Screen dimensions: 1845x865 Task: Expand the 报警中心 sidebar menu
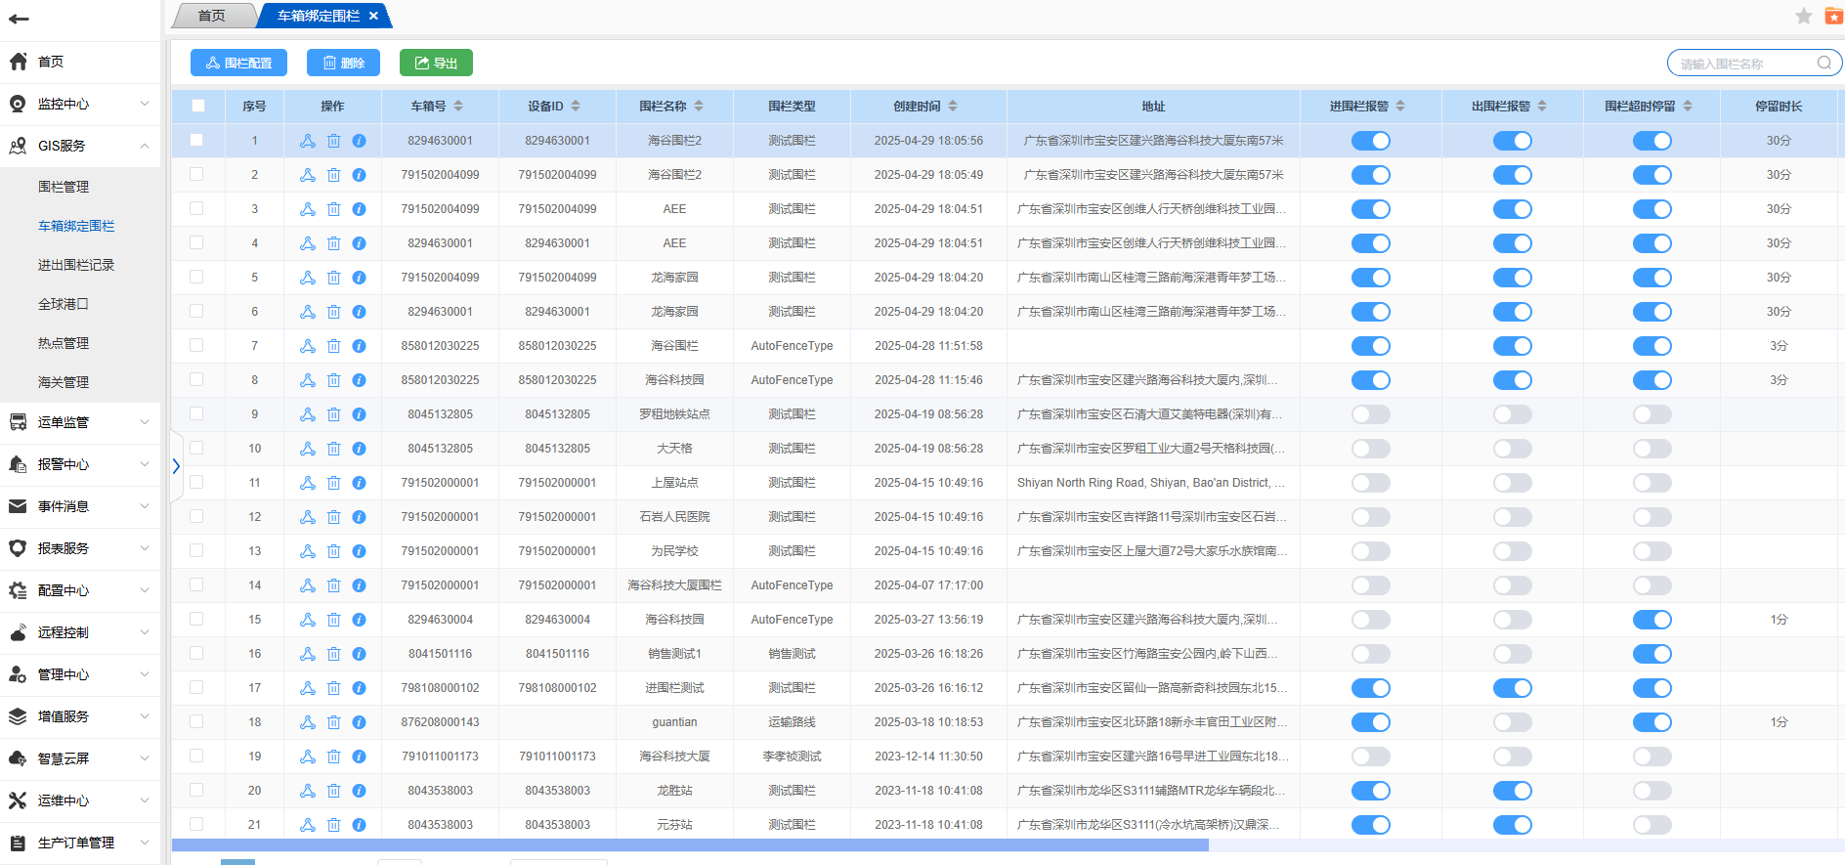tap(80, 464)
